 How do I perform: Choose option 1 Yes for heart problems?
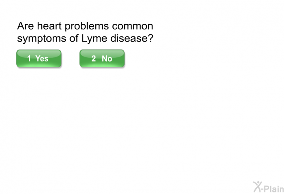[x=39, y=59]
